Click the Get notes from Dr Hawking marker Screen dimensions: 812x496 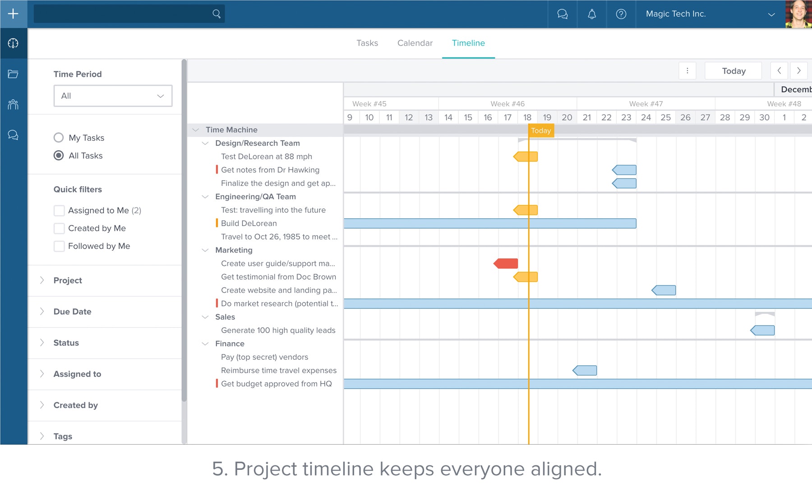tap(624, 170)
